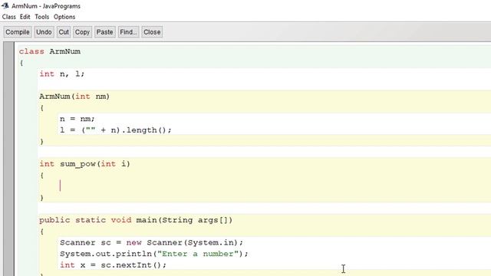
Task: Open the Options menu
Action: (x=64, y=17)
